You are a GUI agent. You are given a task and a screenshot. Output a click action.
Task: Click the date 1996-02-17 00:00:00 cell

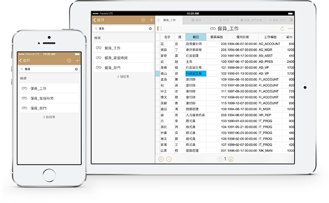[x=242, y=151]
